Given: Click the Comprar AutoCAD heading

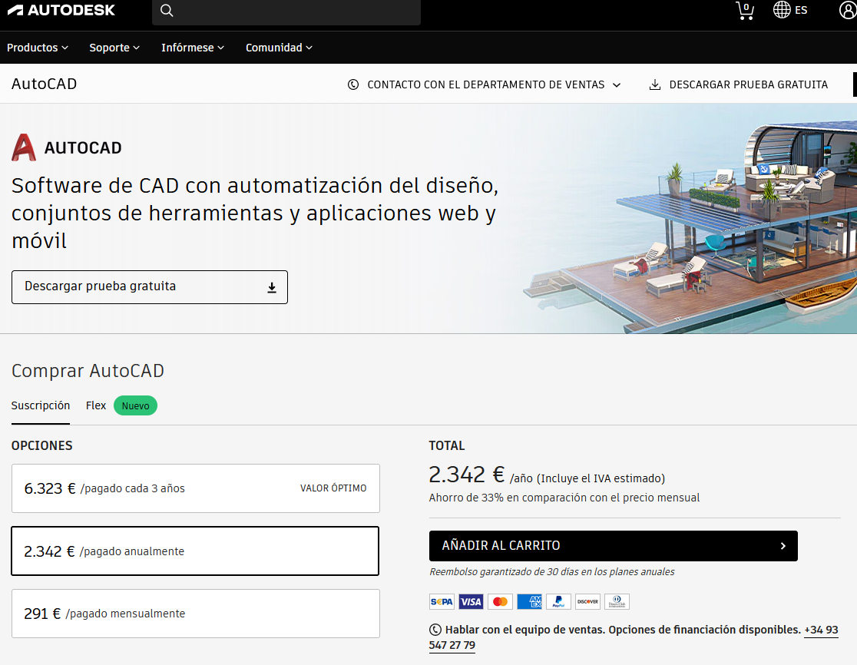Looking at the screenshot, I should tap(88, 370).
